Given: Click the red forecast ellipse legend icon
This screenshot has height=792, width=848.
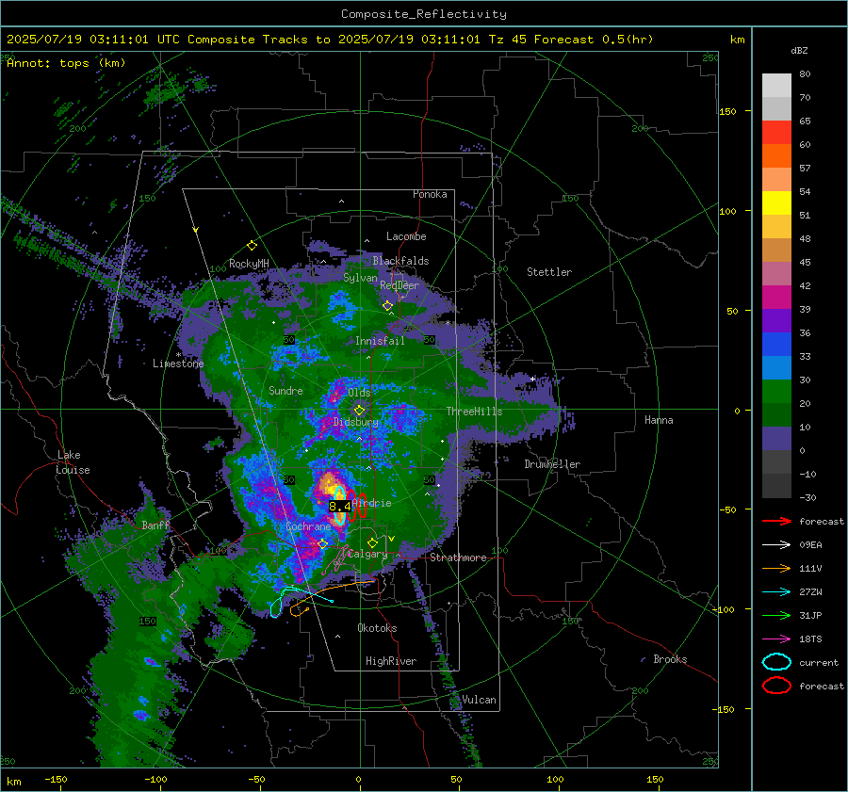Looking at the screenshot, I should pos(776,686).
